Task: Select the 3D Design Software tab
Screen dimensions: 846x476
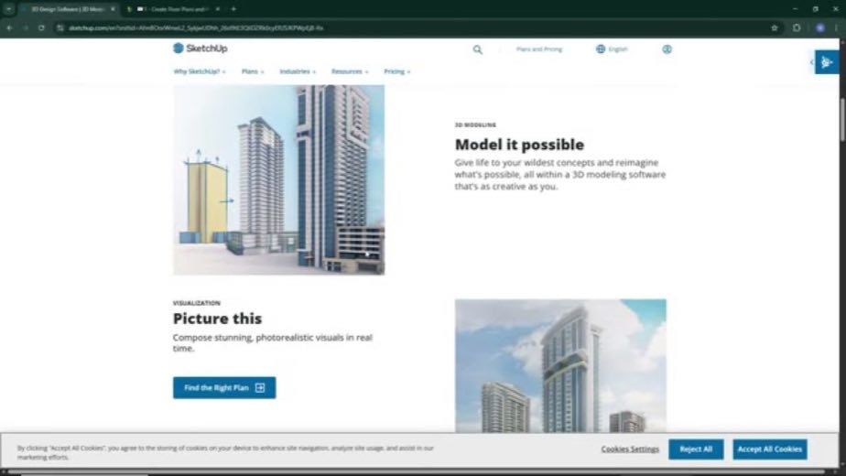Action: click(x=68, y=9)
